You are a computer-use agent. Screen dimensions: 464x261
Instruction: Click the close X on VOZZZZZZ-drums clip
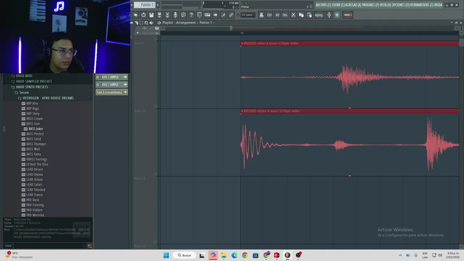(242, 111)
